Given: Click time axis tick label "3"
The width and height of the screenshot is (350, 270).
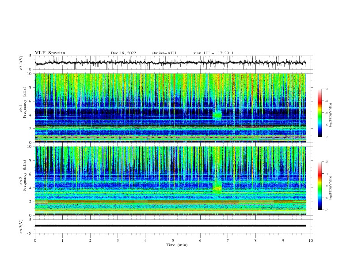Looking at the screenshot, I should tap(118, 240).
